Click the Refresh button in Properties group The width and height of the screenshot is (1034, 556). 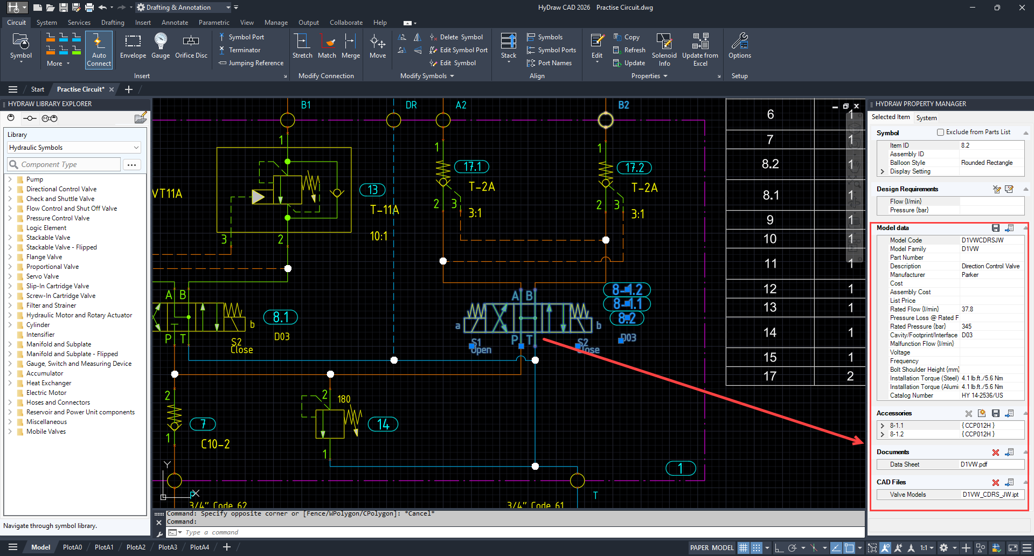pyautogui.click(x=628, y=50)
